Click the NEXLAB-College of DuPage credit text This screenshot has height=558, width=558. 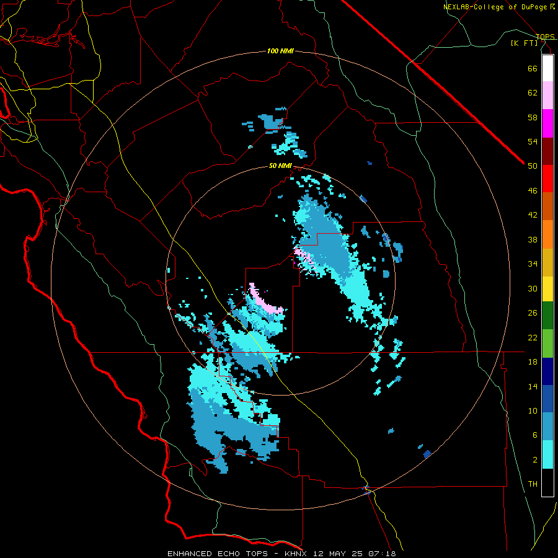tap(496, 7)
